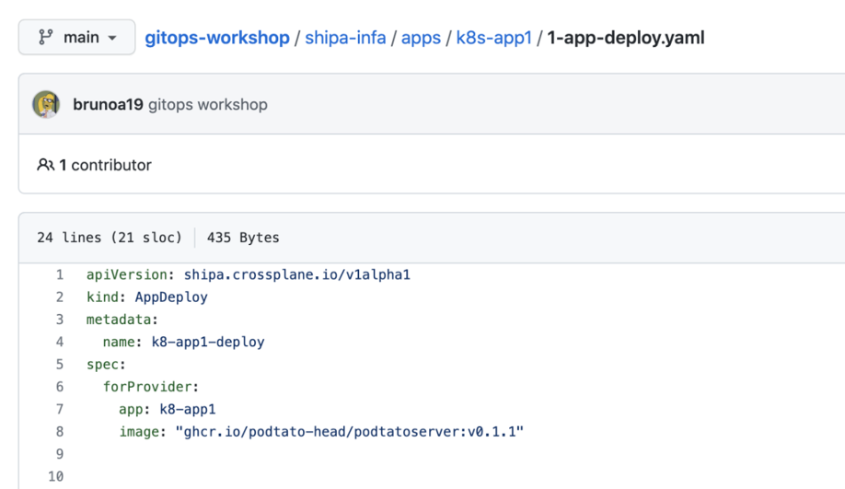
Task: Select line number 1 in the code
Action: coord(60,274)
